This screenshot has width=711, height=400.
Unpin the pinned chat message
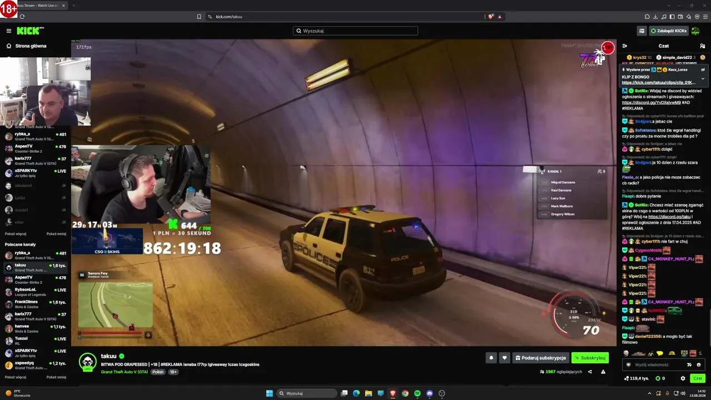(703, 69)
